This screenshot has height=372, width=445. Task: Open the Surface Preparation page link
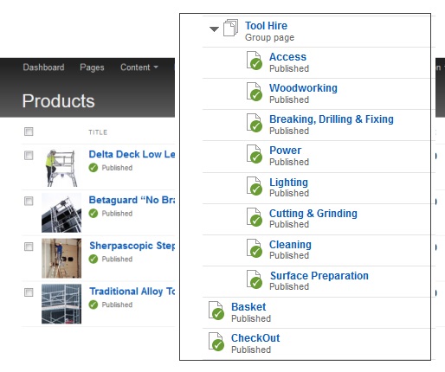click(319, 276)
